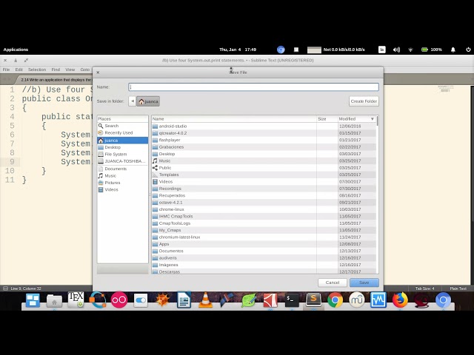474x355 pixels.
Task: Select the octave-4.2.1 folder row
Action: coord(264,202)
